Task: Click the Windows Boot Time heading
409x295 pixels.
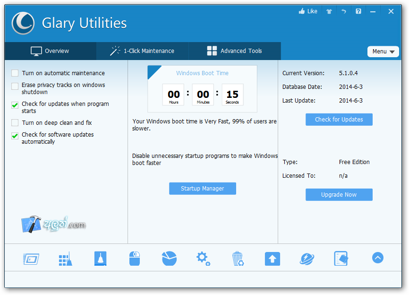Action: [202, 73]
